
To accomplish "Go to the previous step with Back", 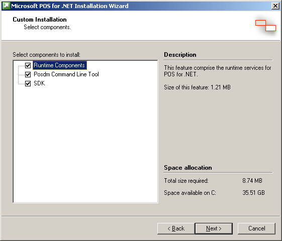I will pos(176,228).
